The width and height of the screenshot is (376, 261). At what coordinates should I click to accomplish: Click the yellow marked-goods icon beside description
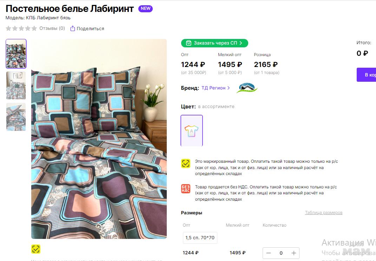click(x=186, y=163)
